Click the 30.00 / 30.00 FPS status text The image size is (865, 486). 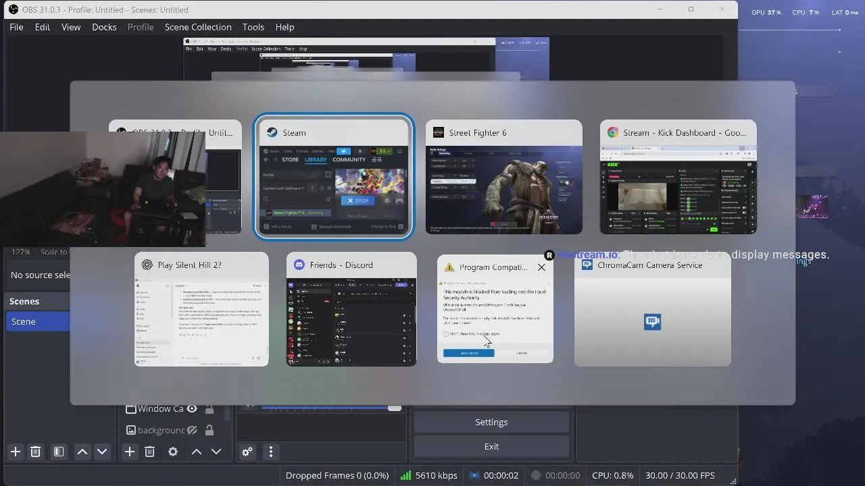click(680, 475)
